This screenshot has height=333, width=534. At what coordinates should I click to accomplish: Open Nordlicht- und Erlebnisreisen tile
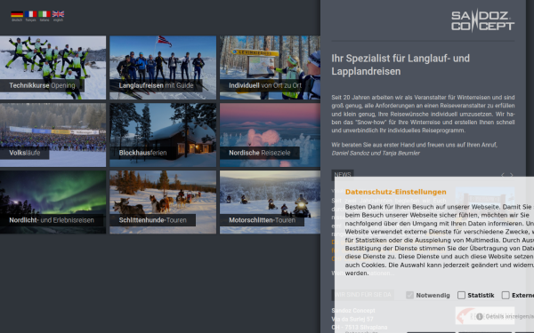[x=53, y=202]
